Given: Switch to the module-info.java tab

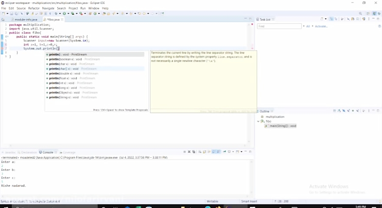Looking at the screenshot, I should (25, 19).
